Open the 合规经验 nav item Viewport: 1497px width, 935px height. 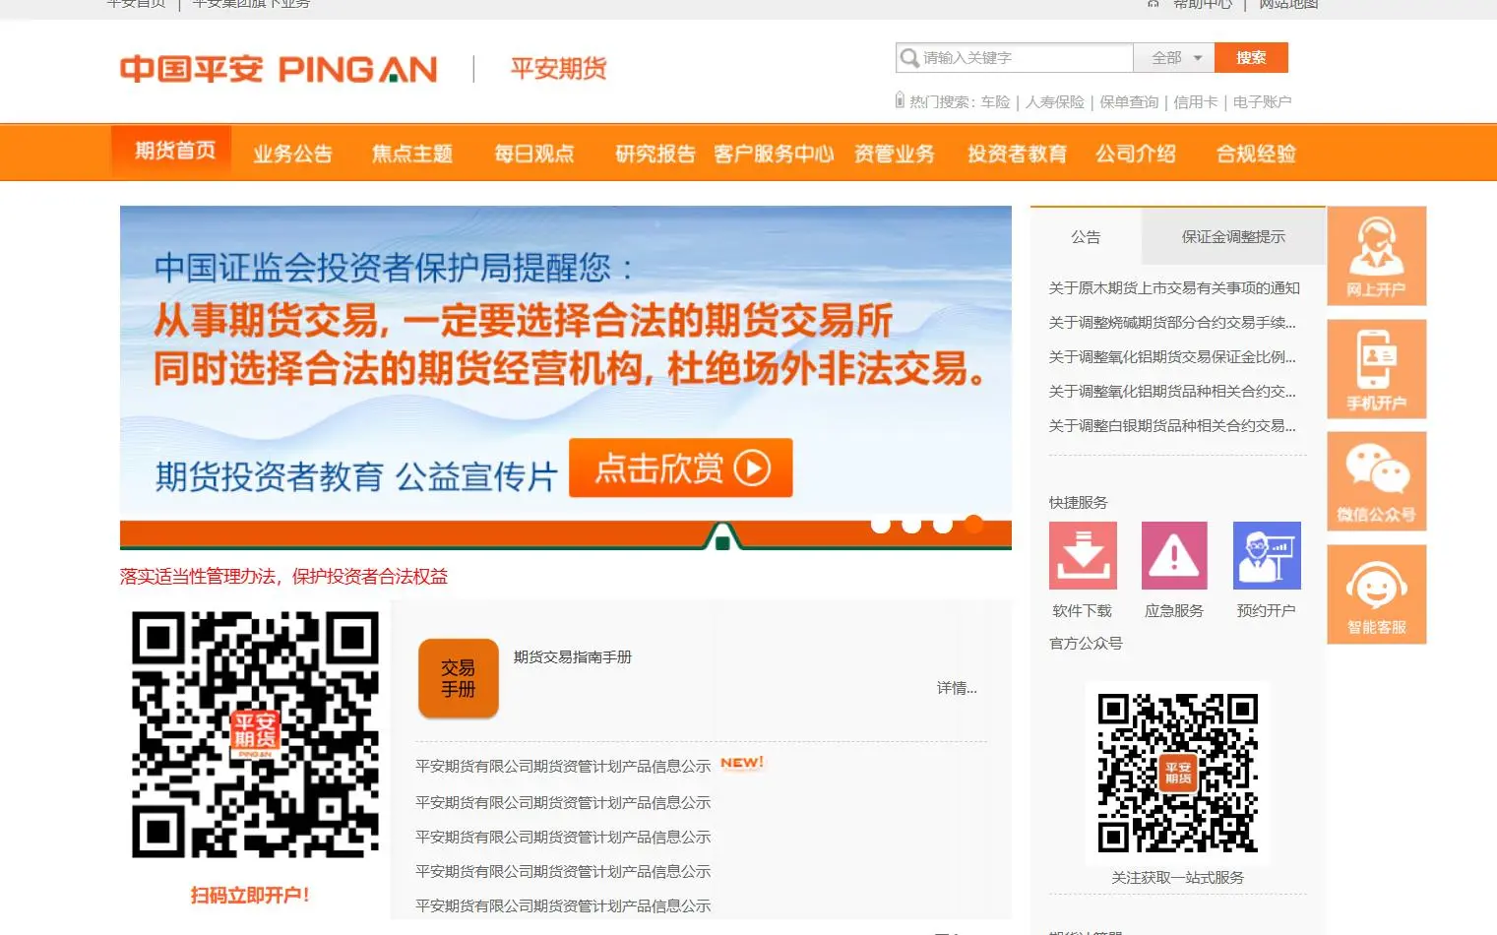click(1256, 154)
